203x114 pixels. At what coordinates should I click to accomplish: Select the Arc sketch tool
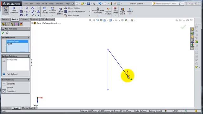pyautogui.click(x=27, y=12)
